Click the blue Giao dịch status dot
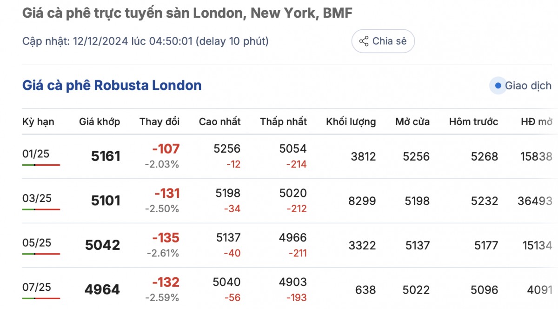558x309 pixels. coord(498,86)
